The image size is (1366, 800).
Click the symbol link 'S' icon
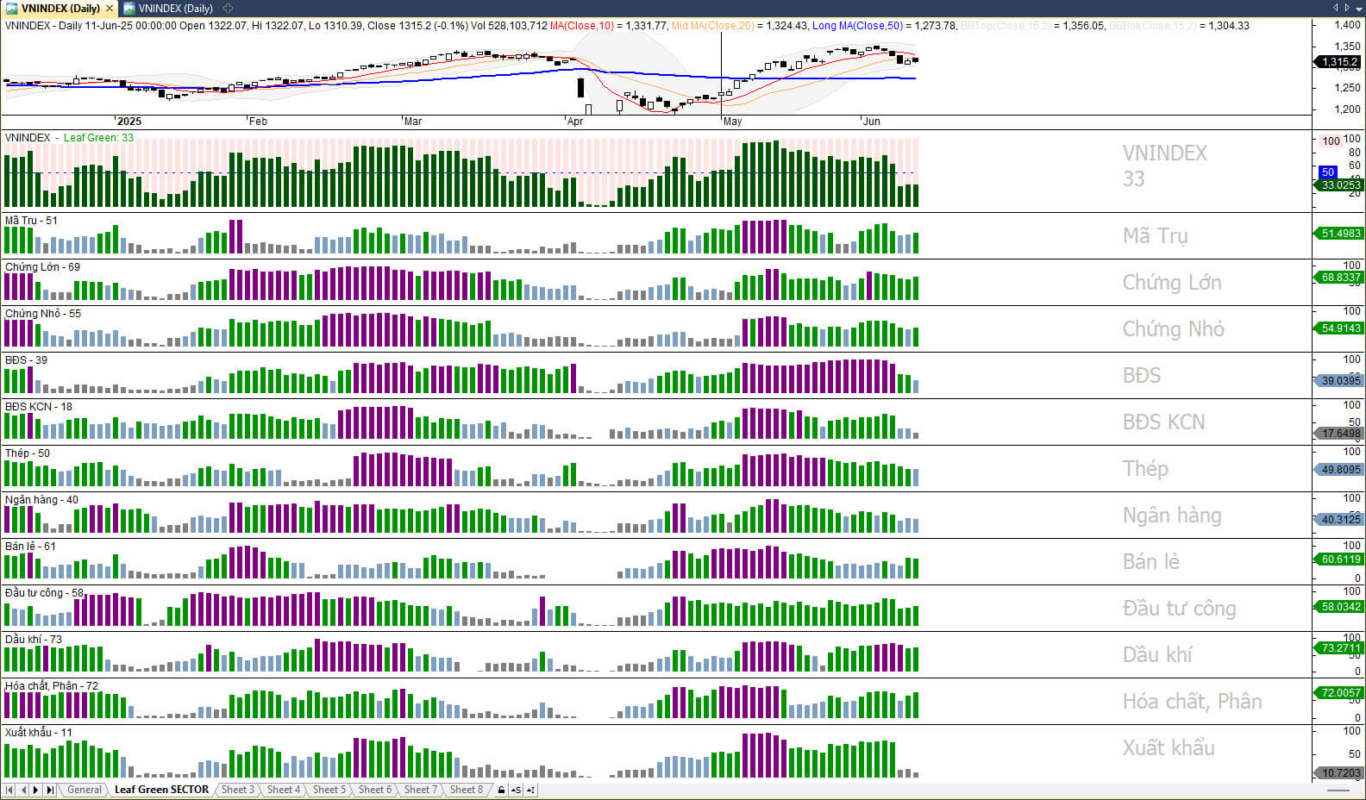[x=516, y=790]
